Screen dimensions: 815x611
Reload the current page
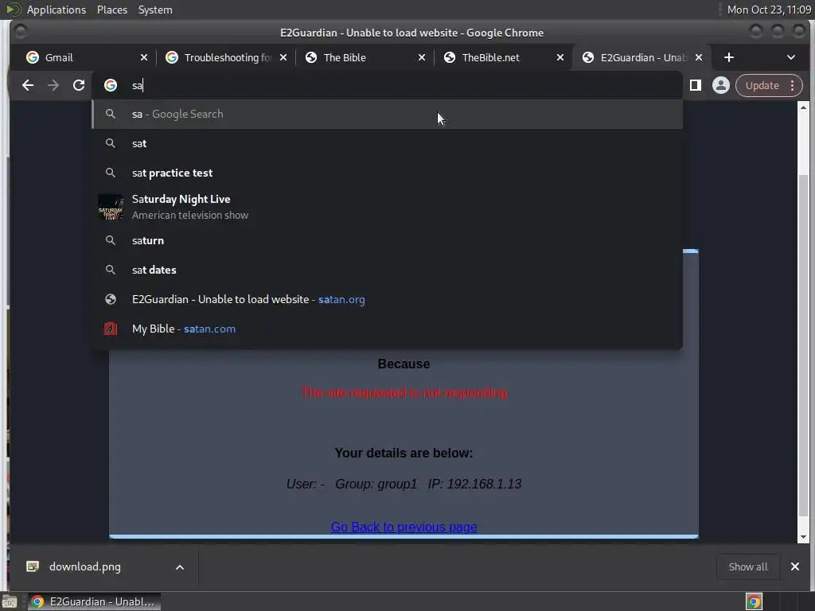coord(79,85)
